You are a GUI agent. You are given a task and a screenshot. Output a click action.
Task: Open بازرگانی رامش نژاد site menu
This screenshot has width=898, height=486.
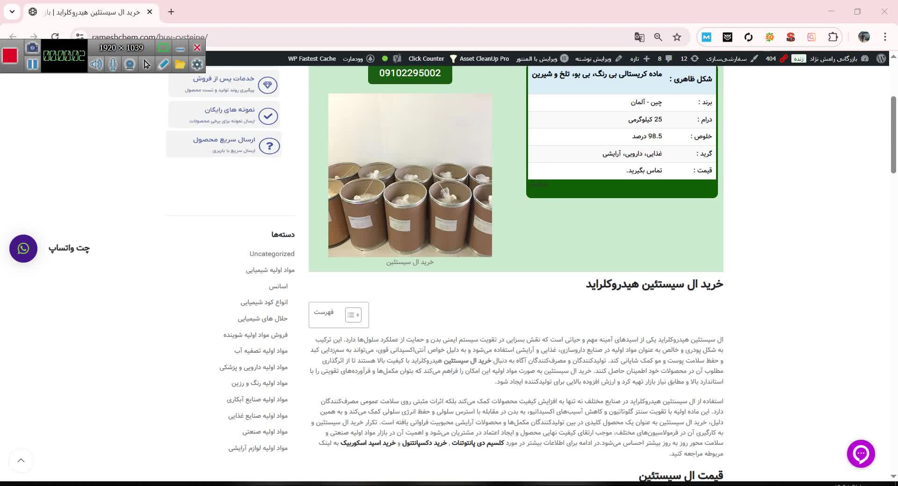click(x=839, y=58)
